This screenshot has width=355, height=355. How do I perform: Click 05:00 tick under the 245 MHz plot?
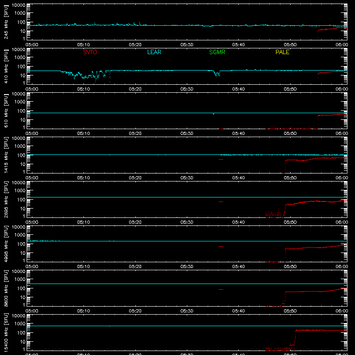tap(32, 45)
